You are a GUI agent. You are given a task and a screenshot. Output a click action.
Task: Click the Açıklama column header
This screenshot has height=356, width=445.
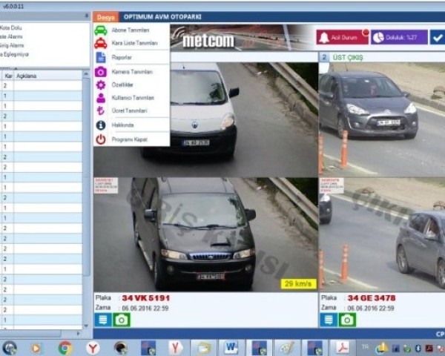coord(44,76)
